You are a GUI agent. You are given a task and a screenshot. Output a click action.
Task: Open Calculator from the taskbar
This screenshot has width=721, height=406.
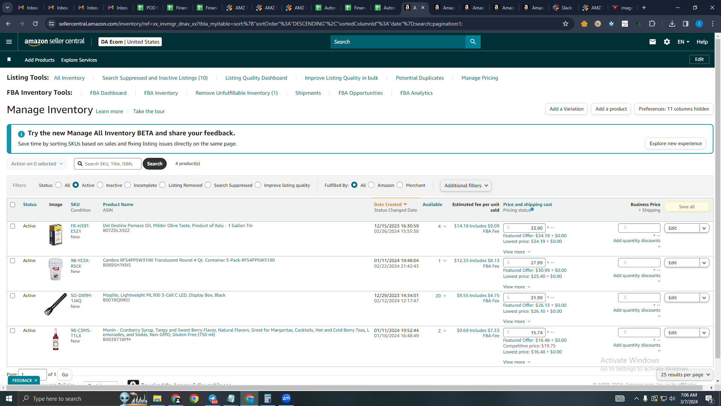268,398
